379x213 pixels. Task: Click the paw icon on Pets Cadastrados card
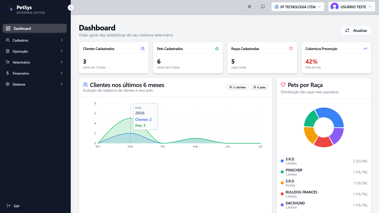coord(217,49)
